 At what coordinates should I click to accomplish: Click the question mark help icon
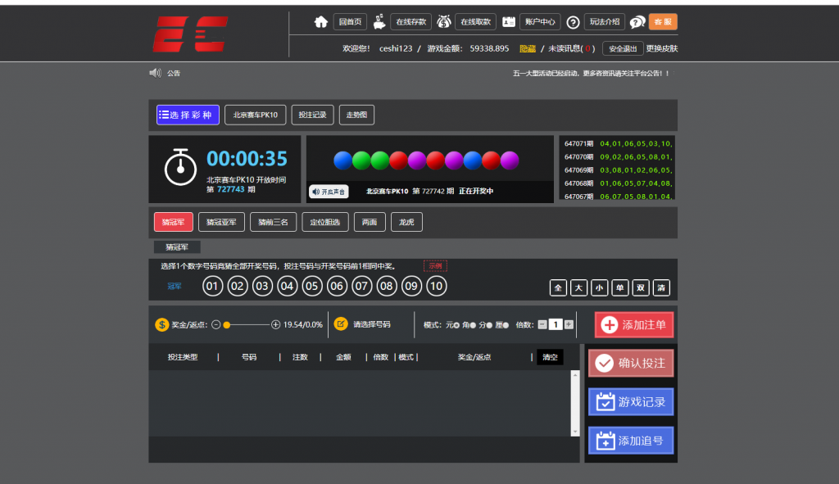click(573, 22)
